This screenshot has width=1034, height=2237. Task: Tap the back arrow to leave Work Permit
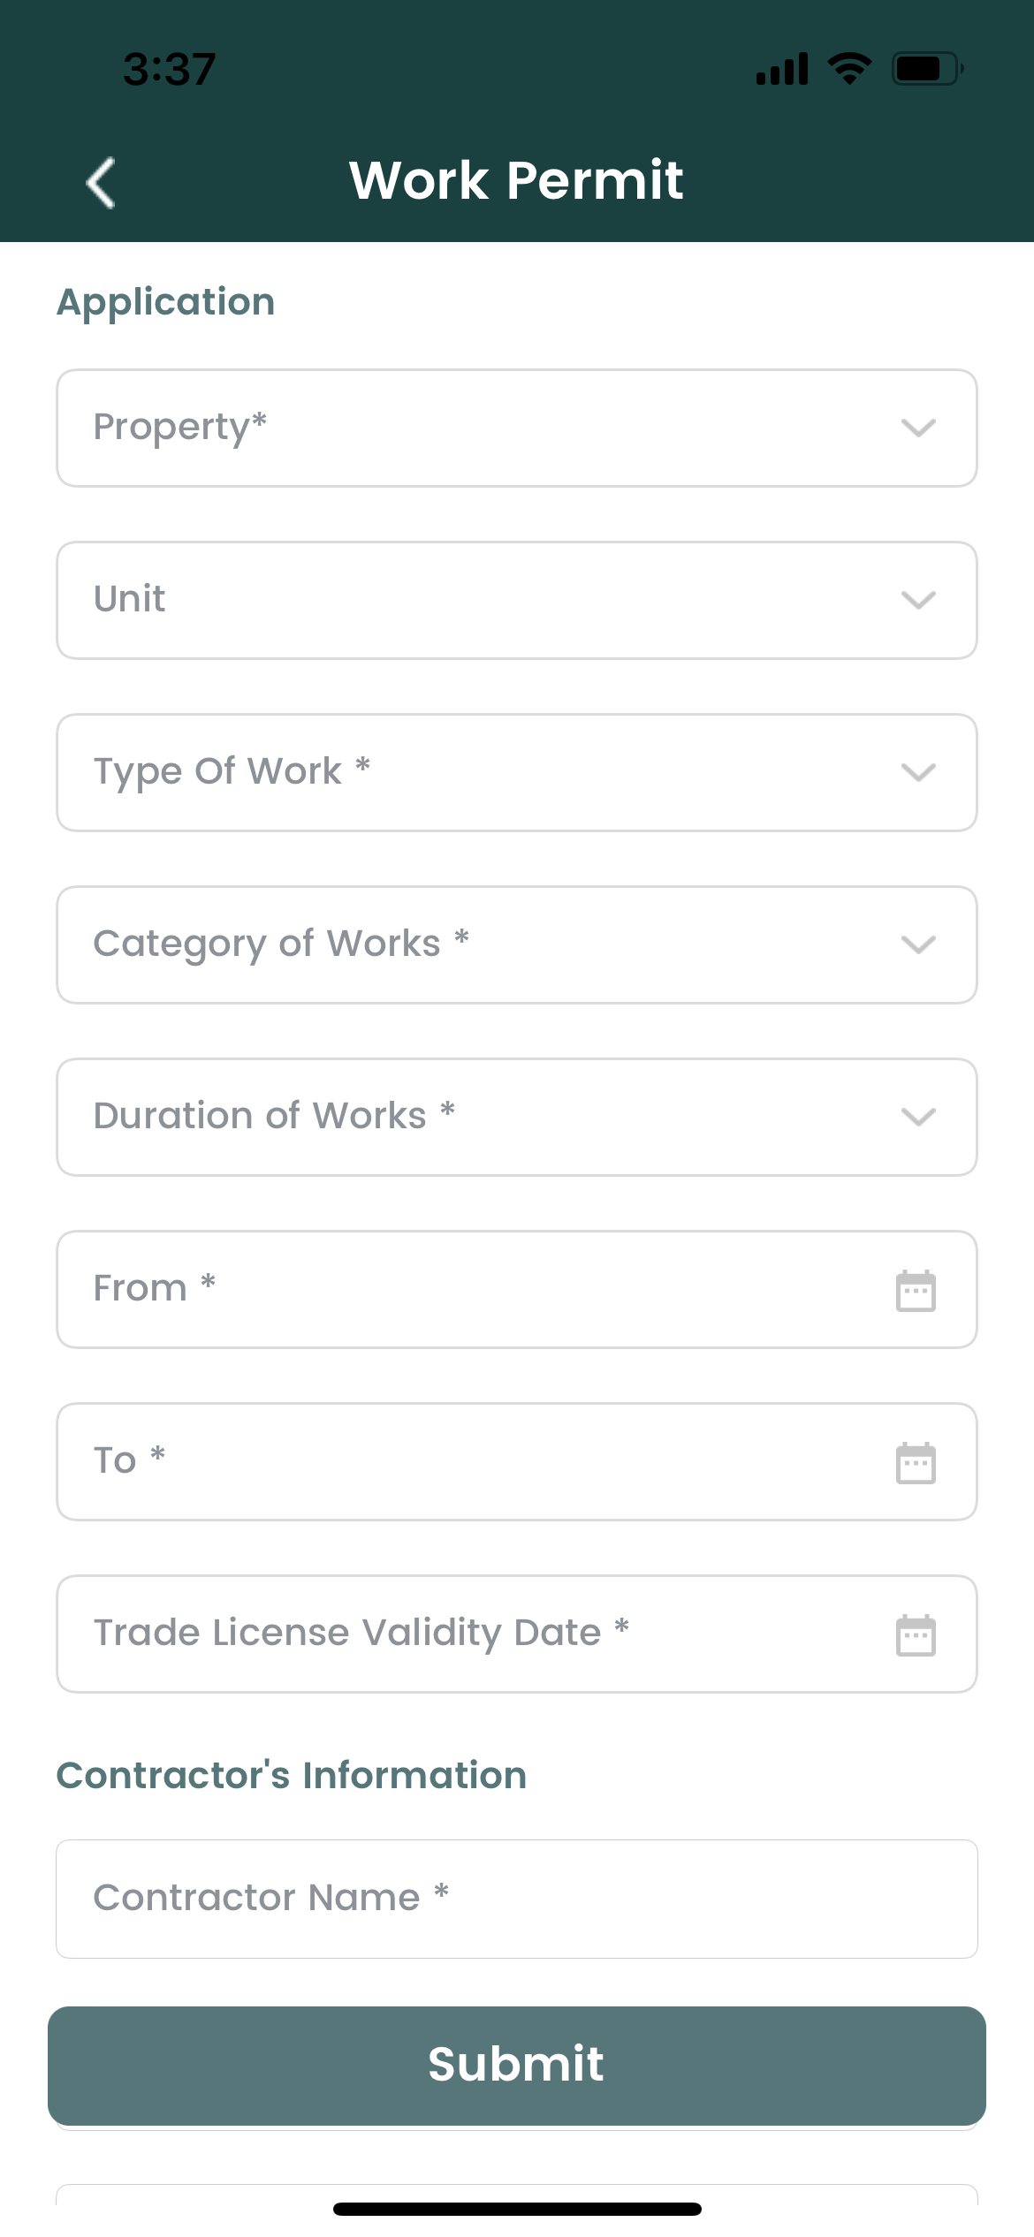pyautogui.click(x=100, y=181)
